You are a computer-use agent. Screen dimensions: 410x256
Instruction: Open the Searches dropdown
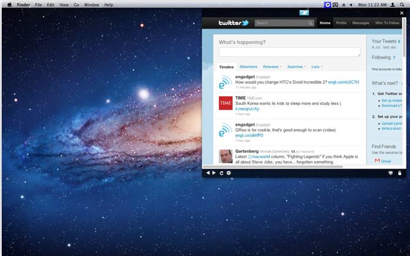(296, 67)
